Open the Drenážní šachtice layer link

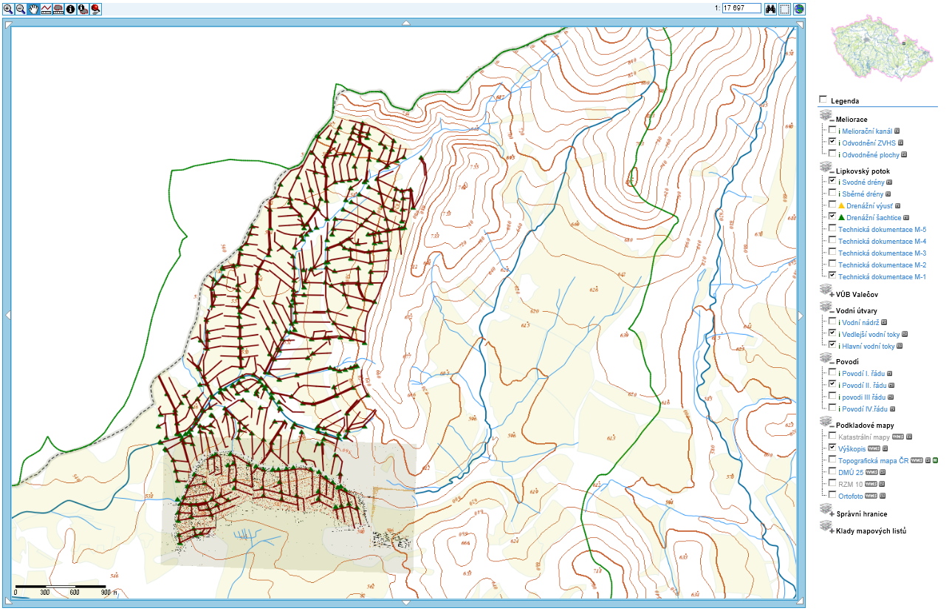[872, 217]
